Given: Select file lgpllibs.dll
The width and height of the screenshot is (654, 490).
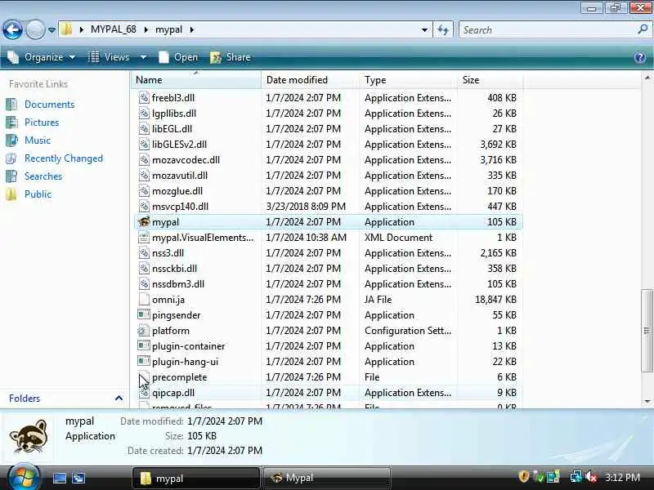Looking at the screenshot, I should pos(174,114).
